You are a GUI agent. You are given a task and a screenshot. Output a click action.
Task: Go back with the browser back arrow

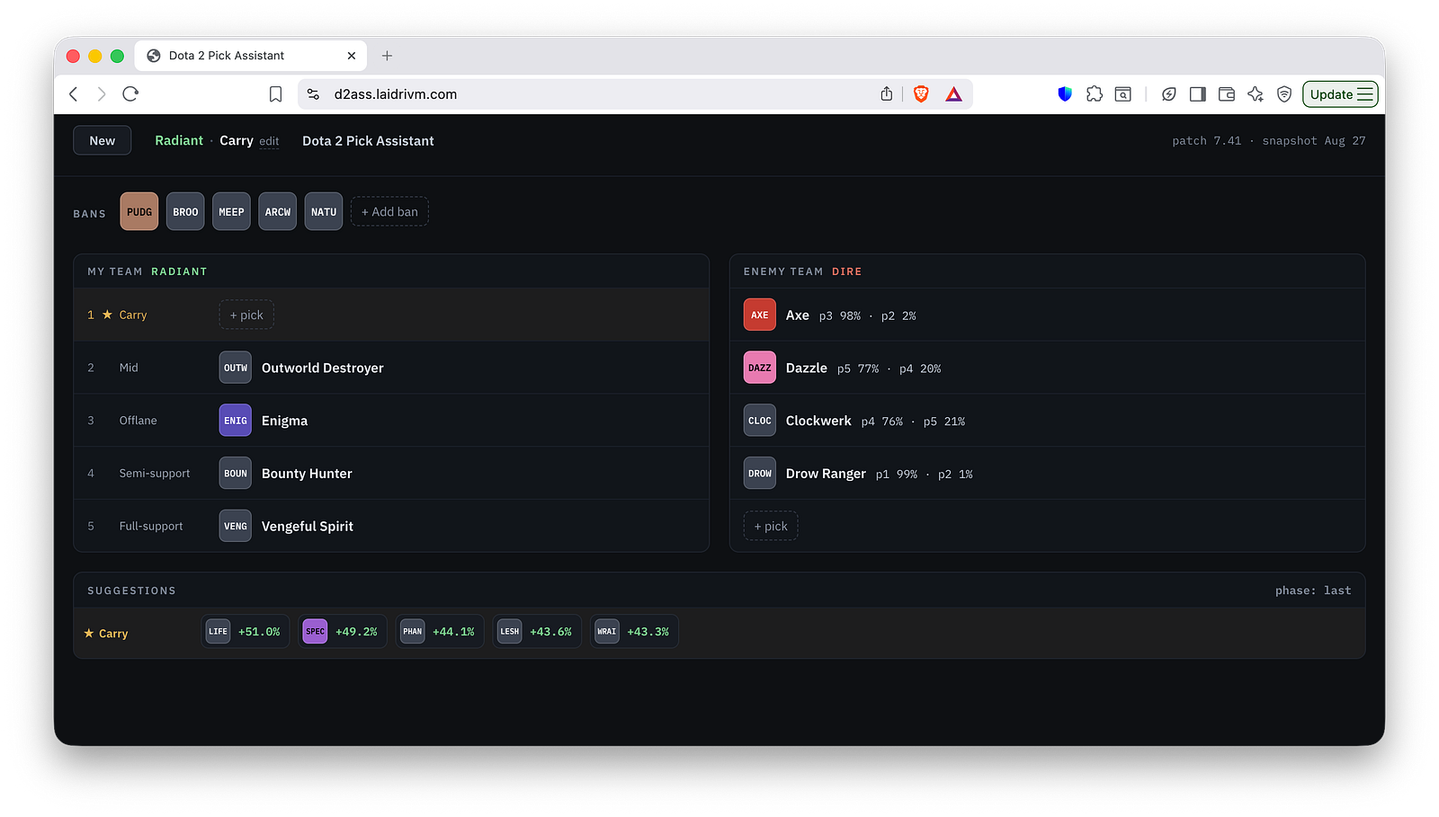tap(74, 94)
